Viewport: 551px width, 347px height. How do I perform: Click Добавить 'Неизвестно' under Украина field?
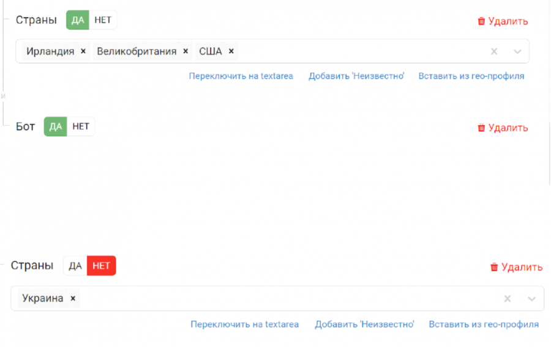click(x=364, y=324)
